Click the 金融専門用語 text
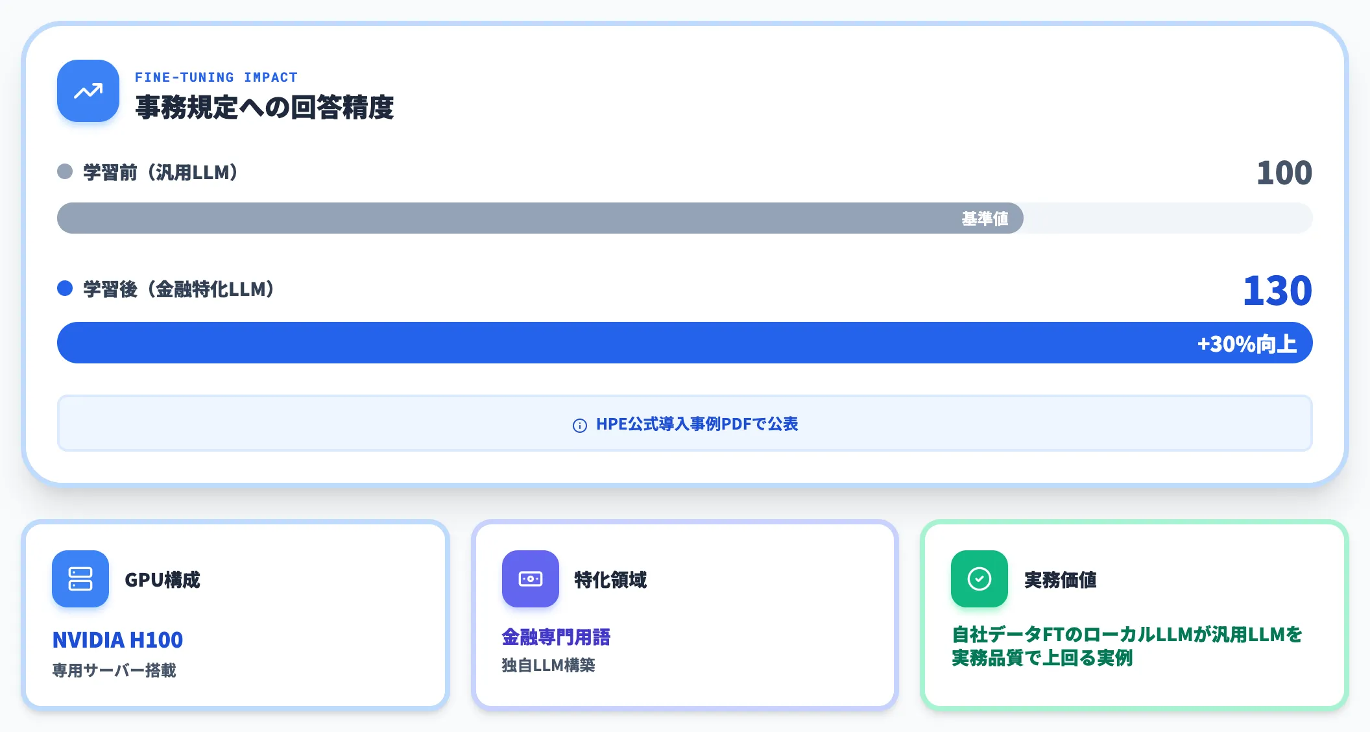 (556, 637)
